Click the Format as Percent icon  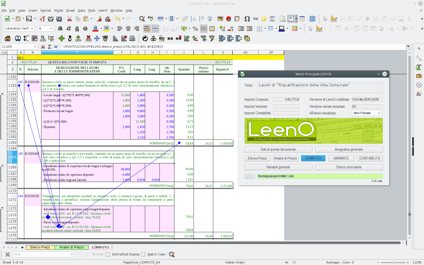point(195,29)
